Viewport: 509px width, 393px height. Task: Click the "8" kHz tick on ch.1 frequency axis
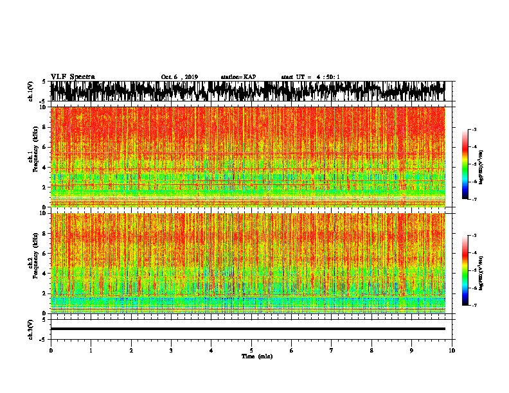(x=44, y=127)
